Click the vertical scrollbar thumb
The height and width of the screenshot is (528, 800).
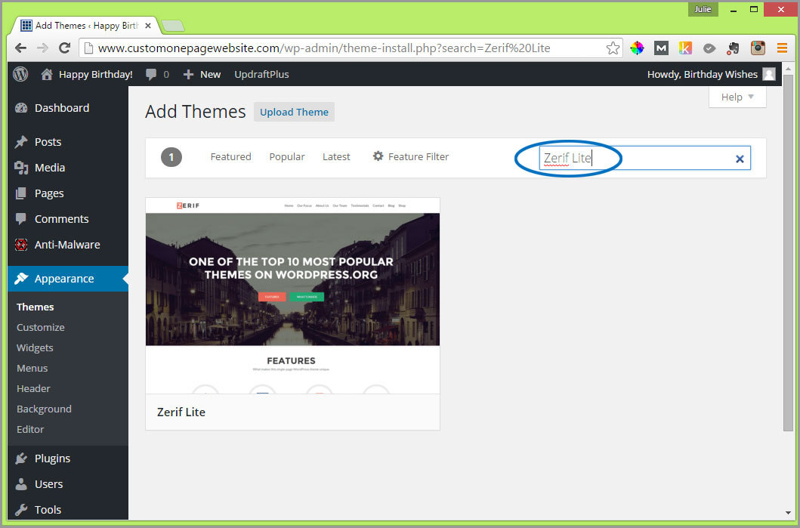788,252
